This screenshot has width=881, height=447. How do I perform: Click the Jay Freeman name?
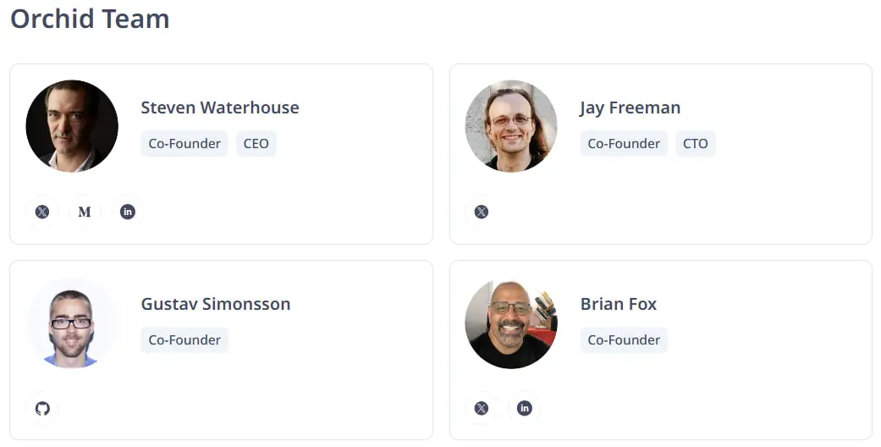(630, 108)
